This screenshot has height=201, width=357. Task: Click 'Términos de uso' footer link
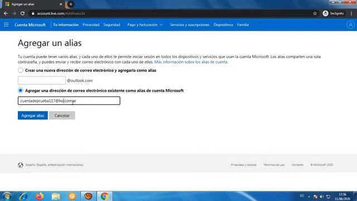274,165
